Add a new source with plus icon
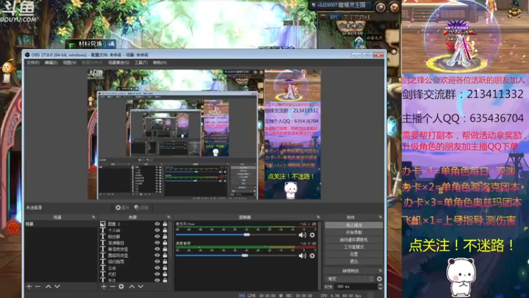This screenshot has height=298, width=529. click(x=104, y=287)
